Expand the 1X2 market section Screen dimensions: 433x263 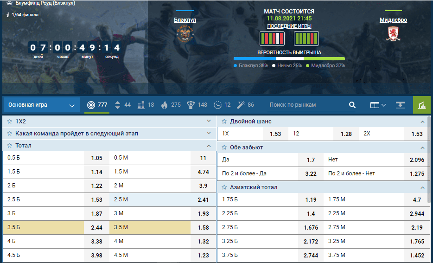(209, 121)
